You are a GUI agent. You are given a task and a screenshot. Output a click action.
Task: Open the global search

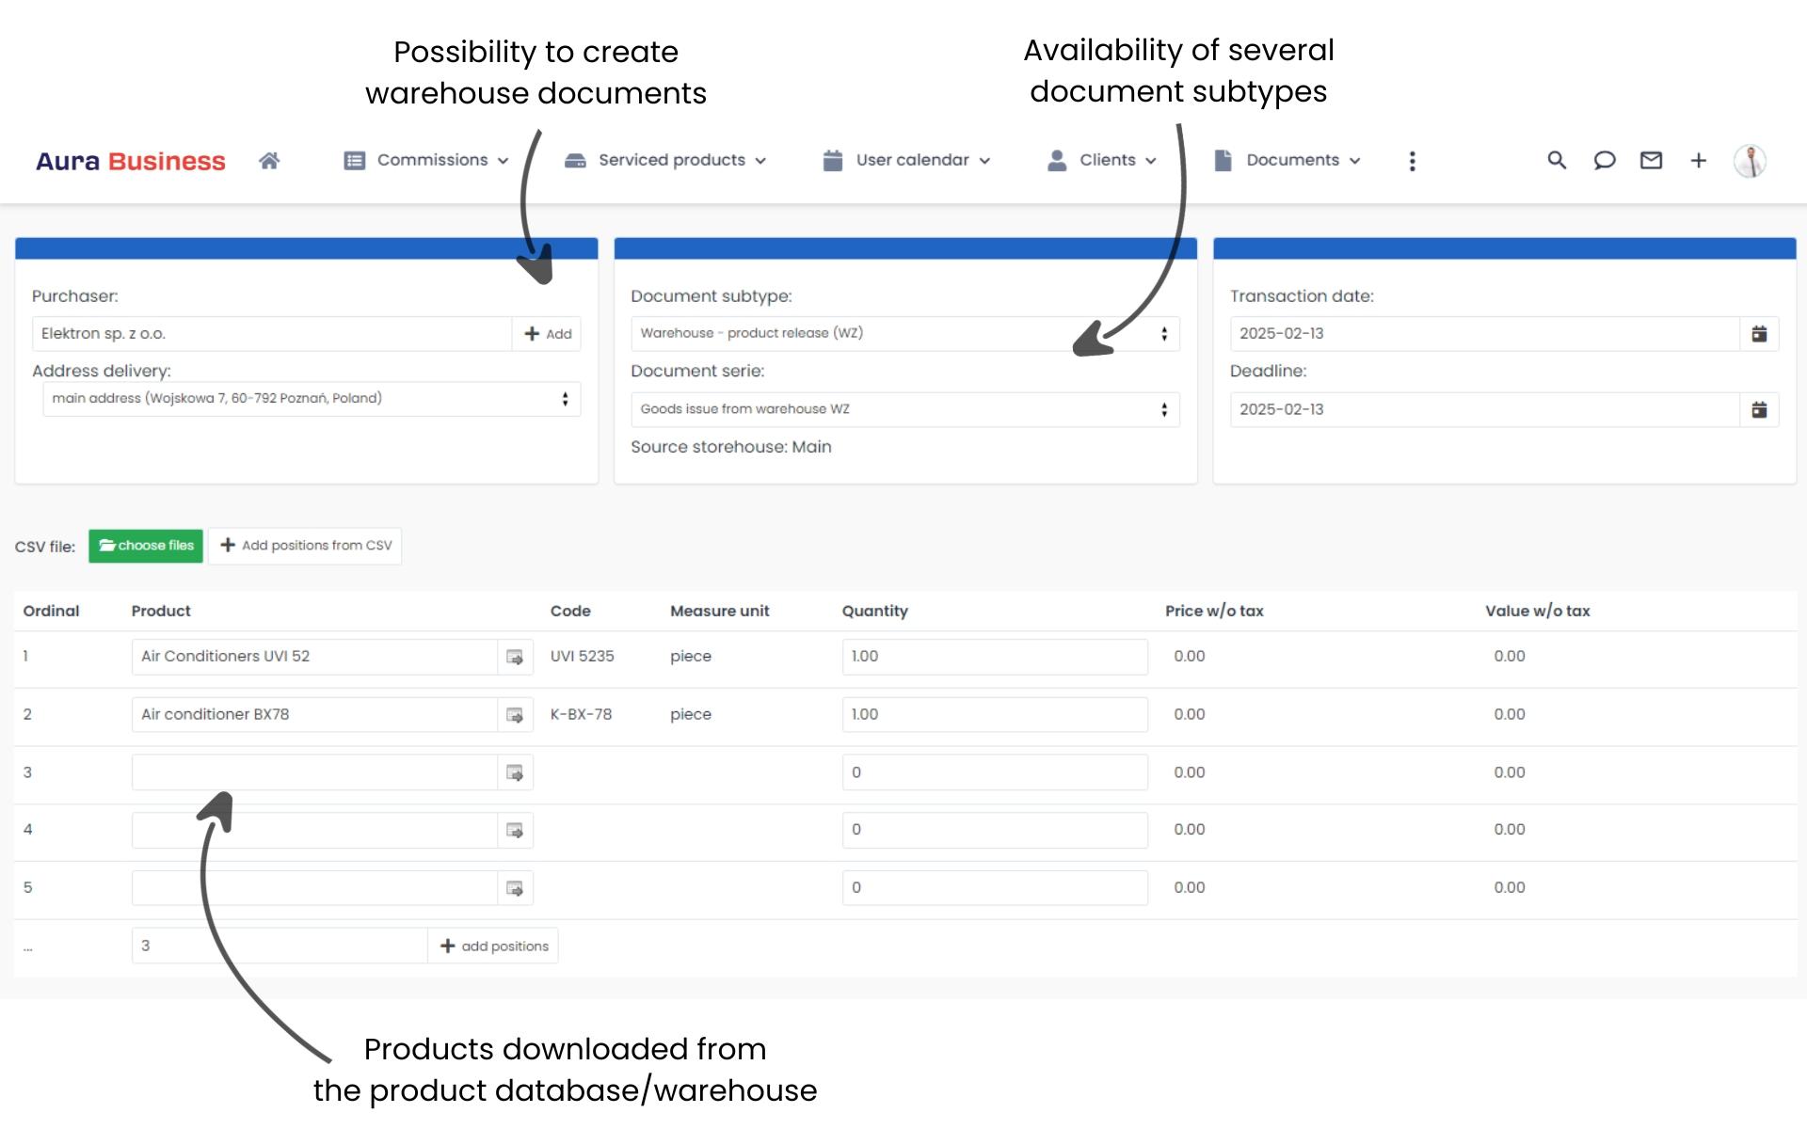click(1557, 160)
